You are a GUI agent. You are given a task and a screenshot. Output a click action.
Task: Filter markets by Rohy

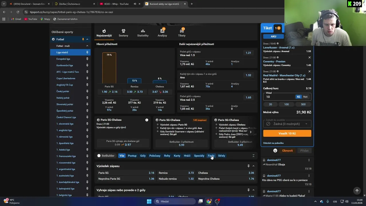tap(167, 156)
